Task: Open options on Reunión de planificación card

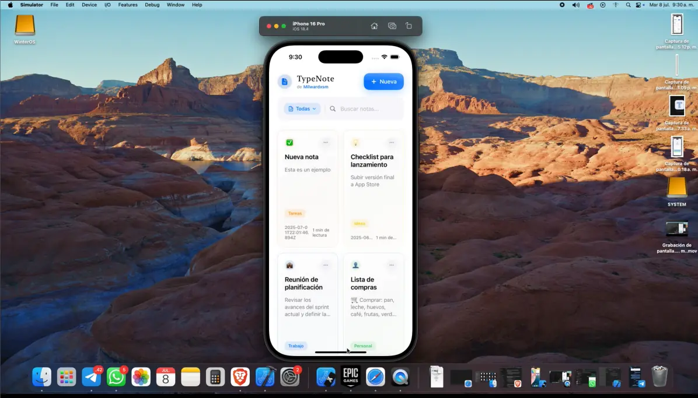Action: point(326,265)
